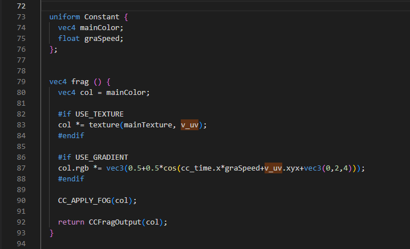410x249 pixels.
Task: Click the closing brace on line 93
Action: click(x=51, y=233)
